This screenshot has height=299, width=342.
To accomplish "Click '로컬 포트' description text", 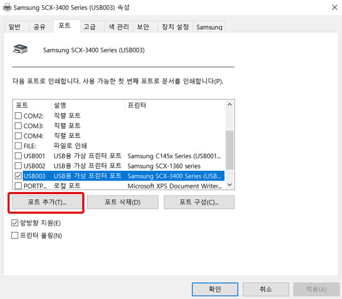I will click(x=67, y=186).
